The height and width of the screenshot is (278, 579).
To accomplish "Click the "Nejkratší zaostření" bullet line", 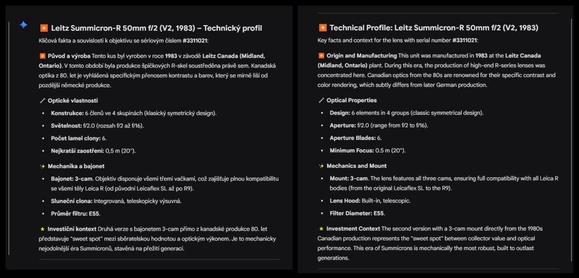I will pyautogui.click(x=93, y=151).
